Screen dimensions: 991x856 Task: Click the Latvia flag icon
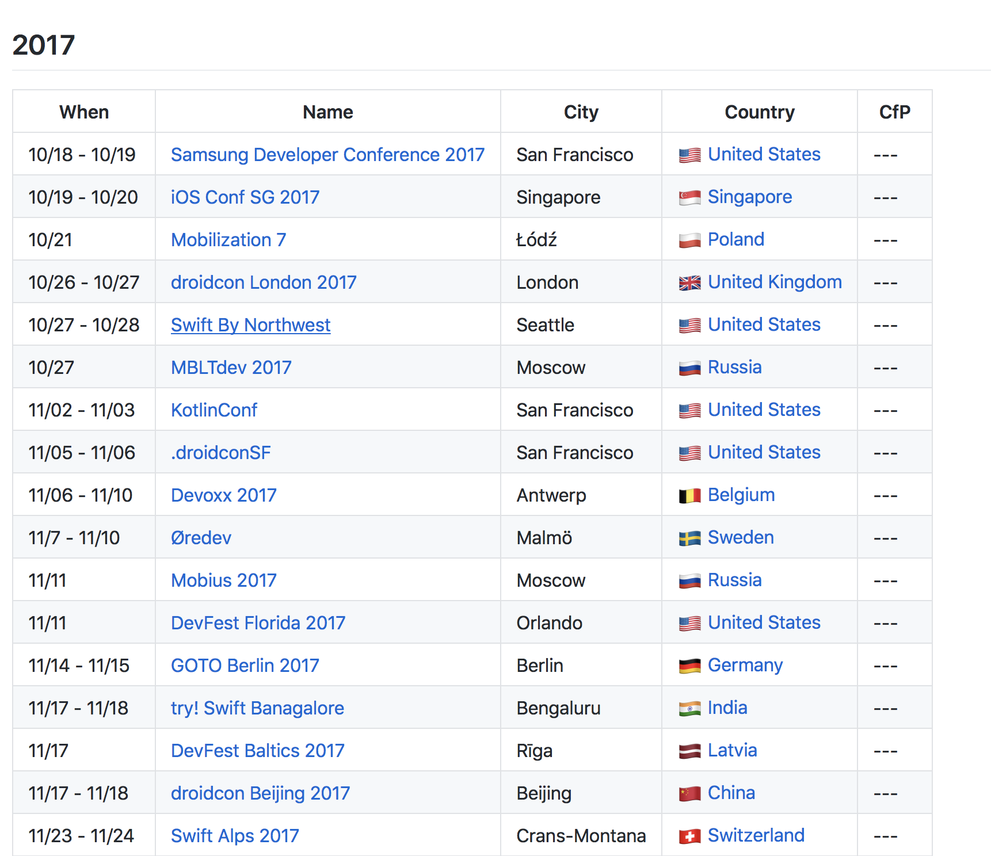click(689, 751)
